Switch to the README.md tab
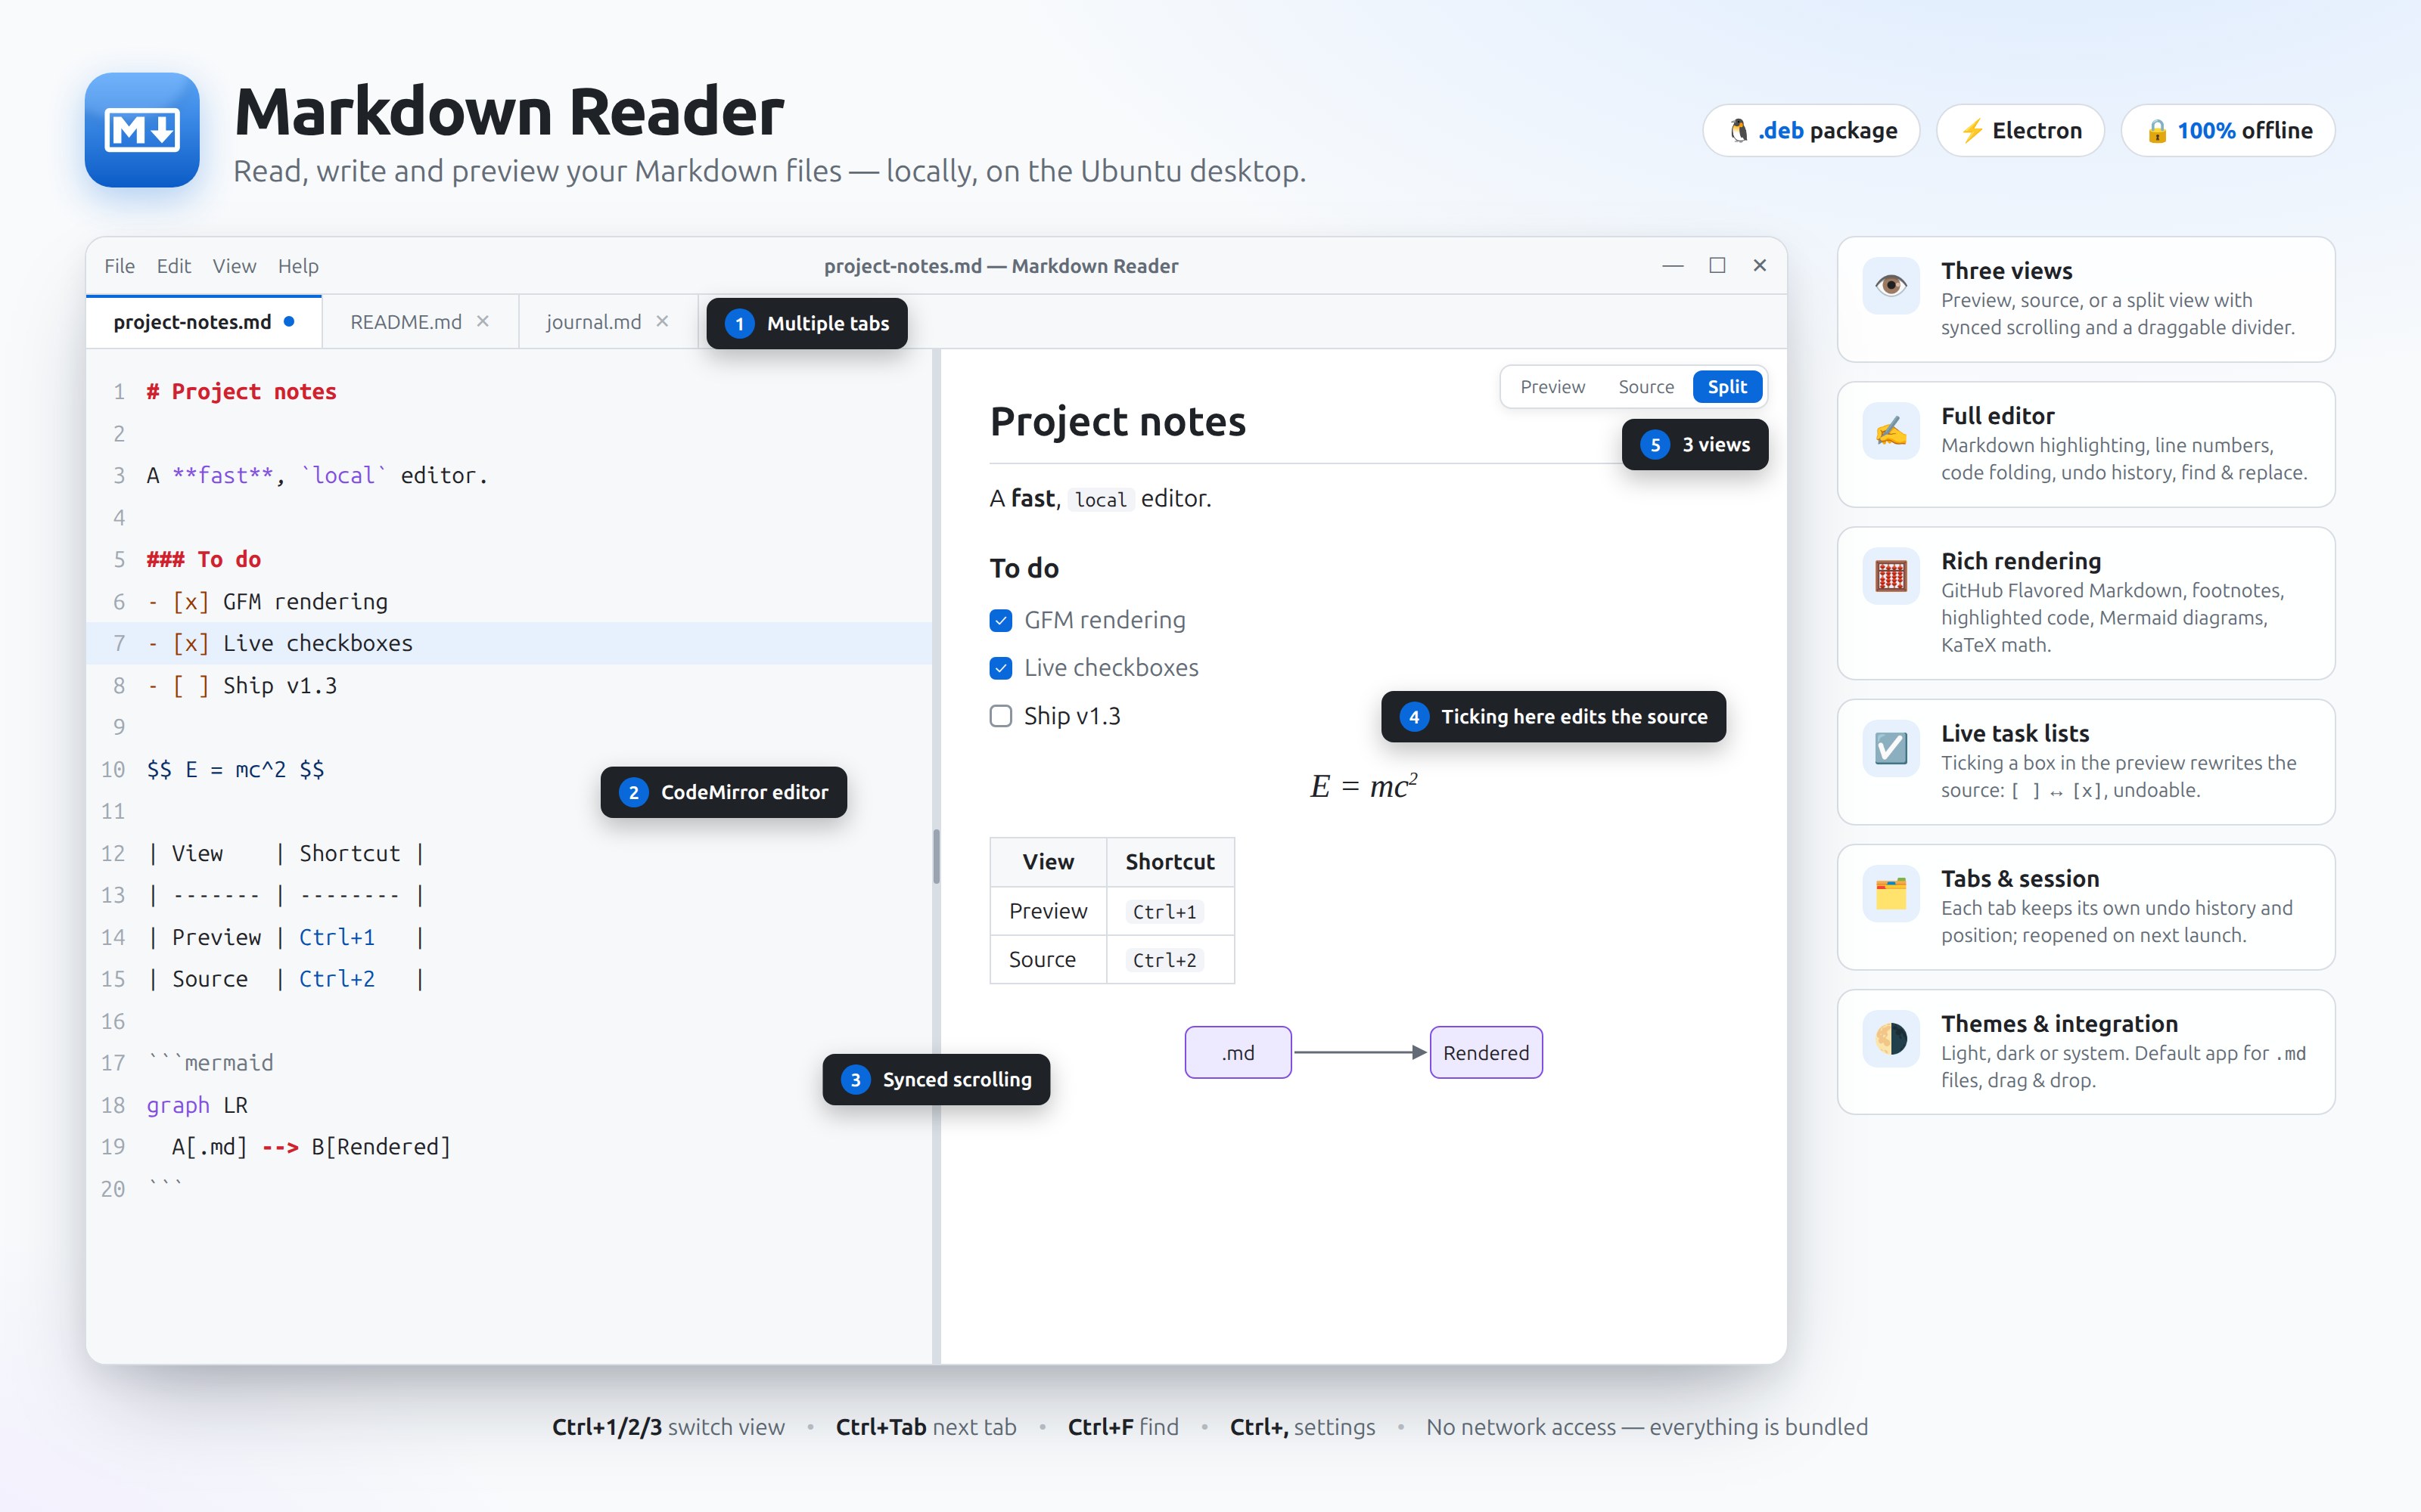The image size is (2421, 1512). coord(420,322)
